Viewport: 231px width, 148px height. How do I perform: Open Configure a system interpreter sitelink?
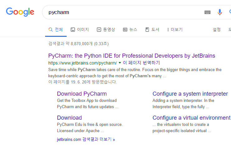pos(190,94)
